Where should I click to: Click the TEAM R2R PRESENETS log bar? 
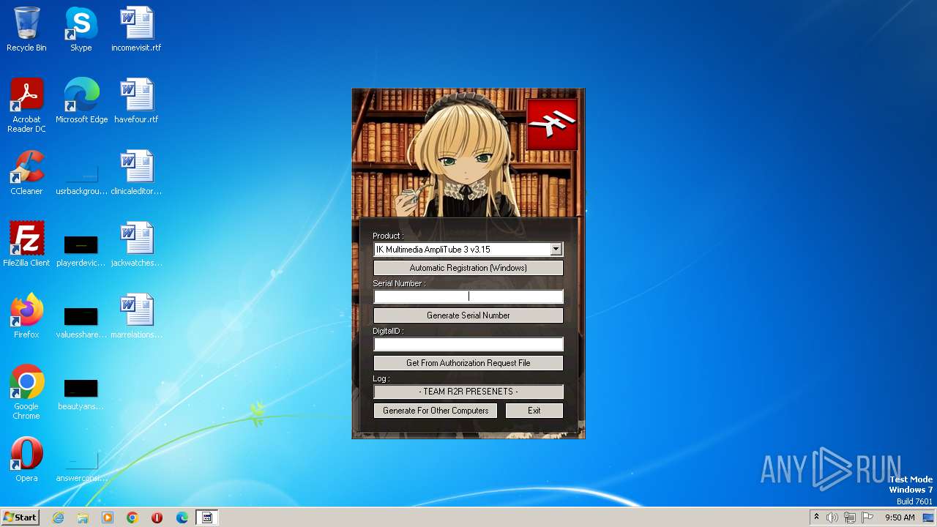click(x=468, y=392)
